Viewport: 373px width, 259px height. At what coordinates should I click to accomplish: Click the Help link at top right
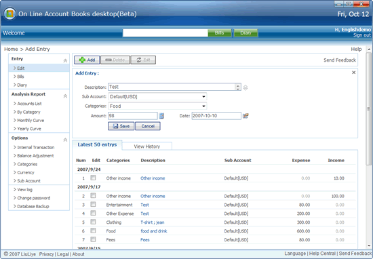(x=356, y=49)
